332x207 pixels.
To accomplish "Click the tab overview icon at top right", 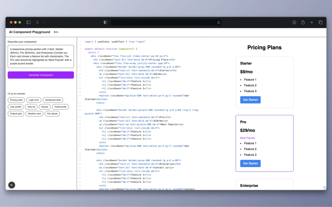I will (320, 22).
